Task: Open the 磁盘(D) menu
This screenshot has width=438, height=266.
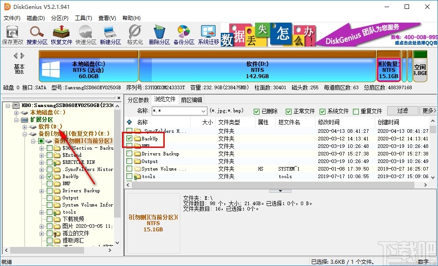Action: tap(36, 18)
